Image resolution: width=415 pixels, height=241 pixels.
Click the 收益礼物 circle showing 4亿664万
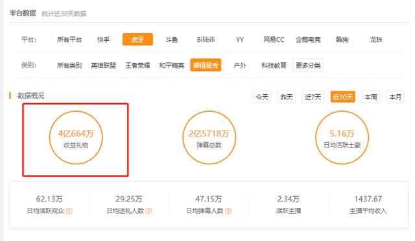pos(76,138)
